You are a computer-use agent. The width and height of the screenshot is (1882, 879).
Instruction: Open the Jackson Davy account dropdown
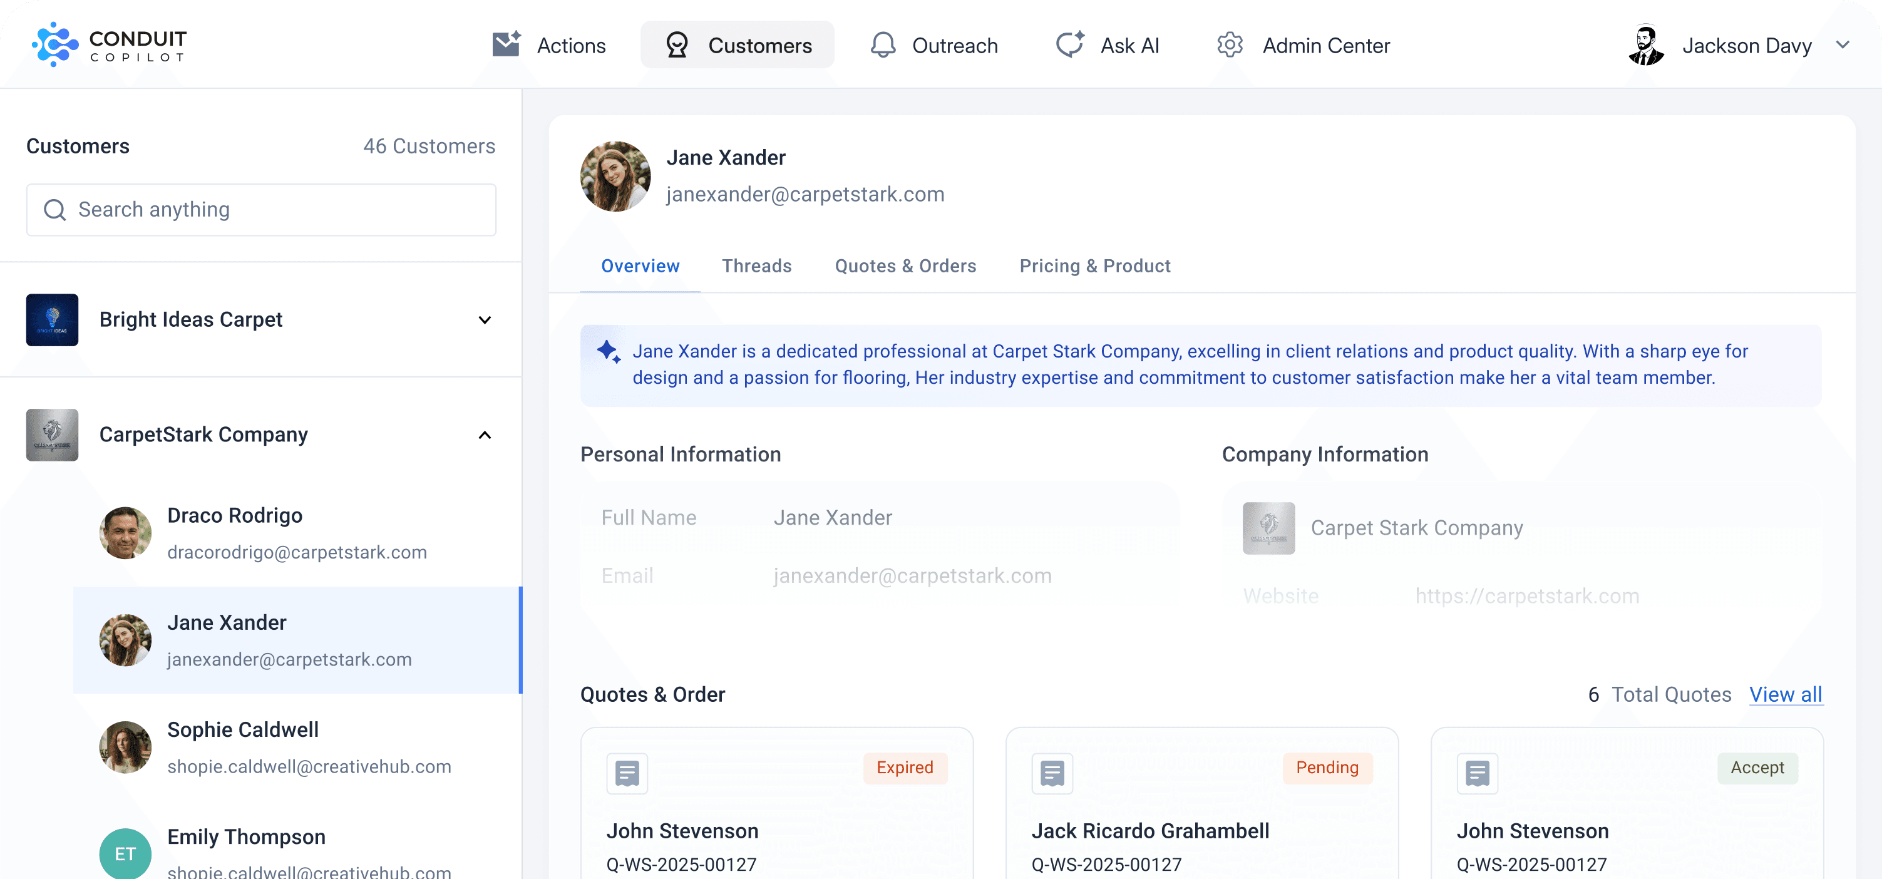click(1843, 45)
